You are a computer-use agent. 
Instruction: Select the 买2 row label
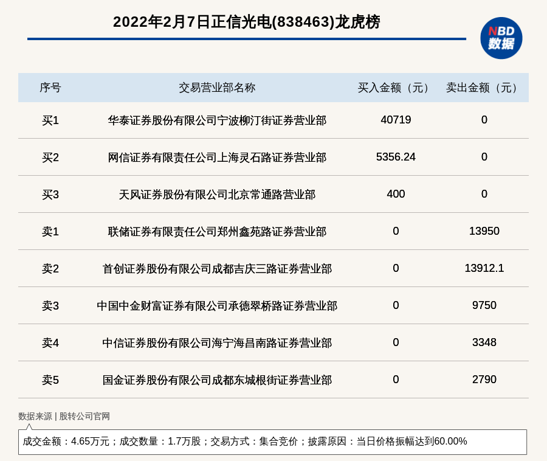tap(50, 158)
